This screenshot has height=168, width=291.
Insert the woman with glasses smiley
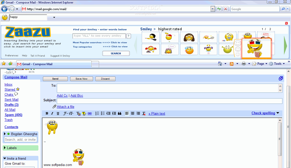point(189,37)
